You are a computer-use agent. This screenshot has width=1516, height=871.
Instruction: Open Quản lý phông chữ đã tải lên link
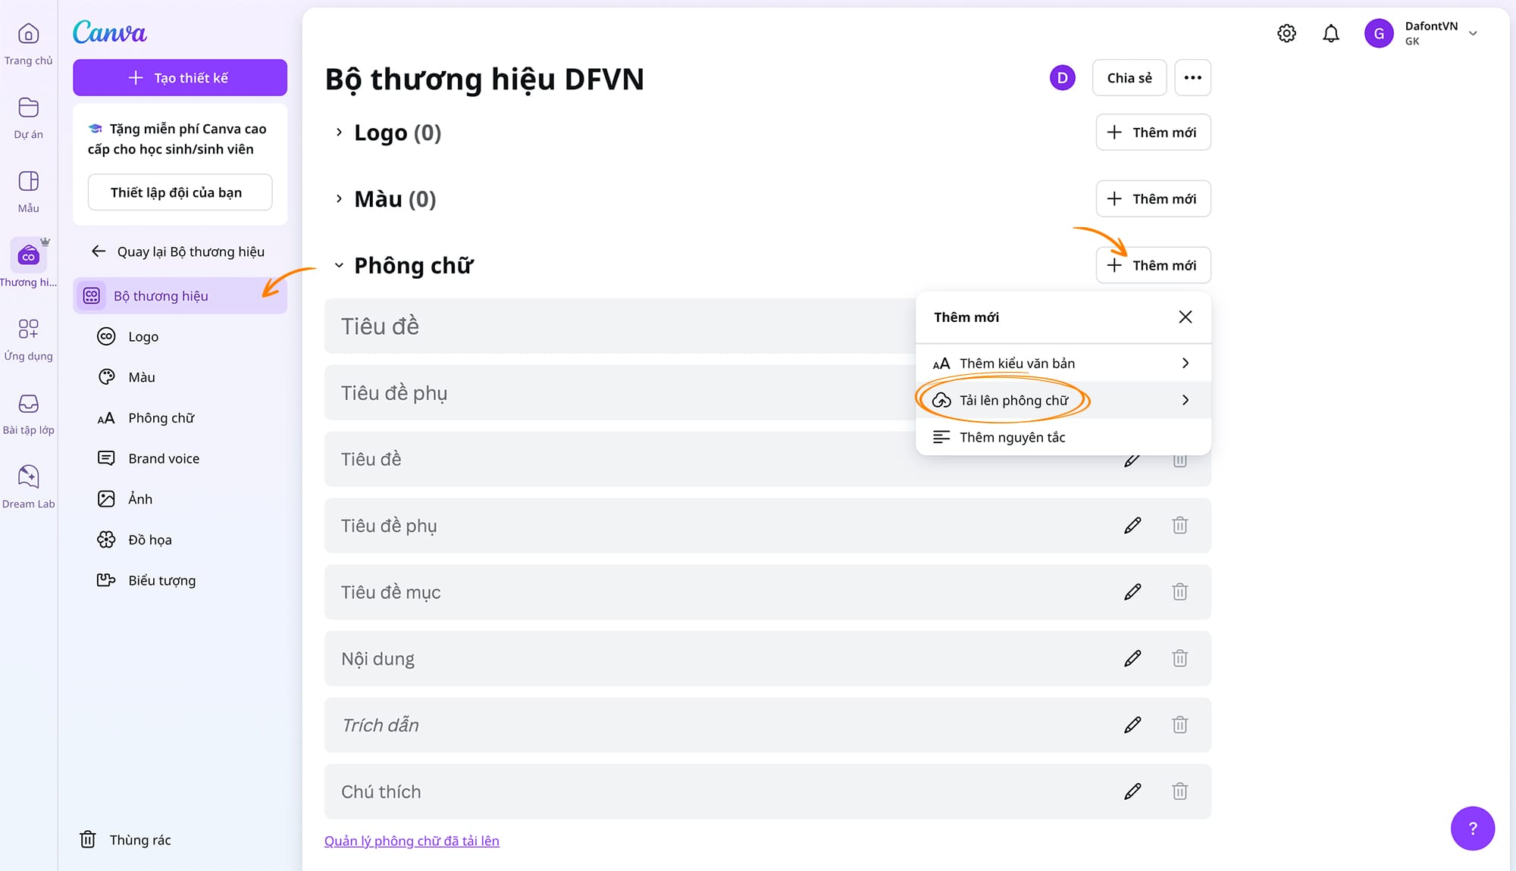click(412, 841)
